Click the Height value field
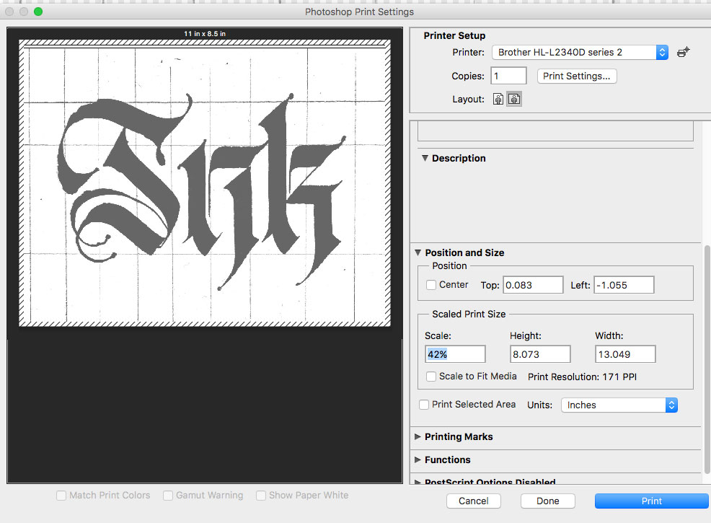This screenshot has width=711, height=523. (540, 354)
